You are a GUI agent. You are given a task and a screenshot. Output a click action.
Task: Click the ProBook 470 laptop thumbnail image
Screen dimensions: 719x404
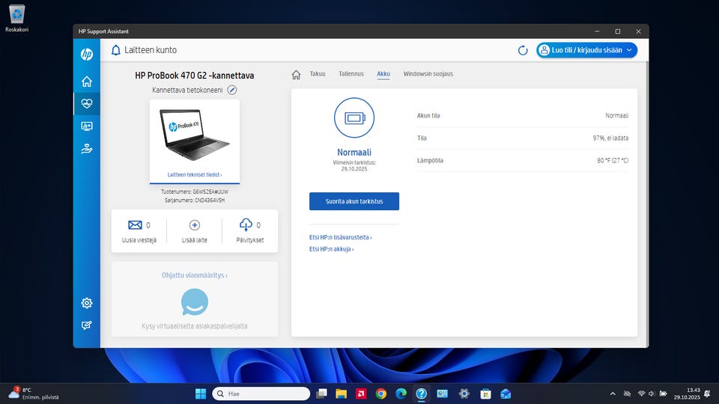194,135
